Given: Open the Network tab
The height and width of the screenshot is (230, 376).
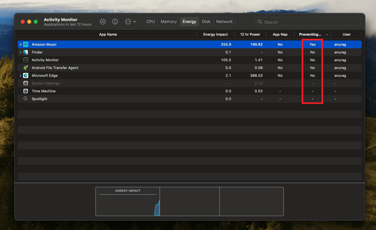Looking at the screenshot, I should tap(224, 21).
